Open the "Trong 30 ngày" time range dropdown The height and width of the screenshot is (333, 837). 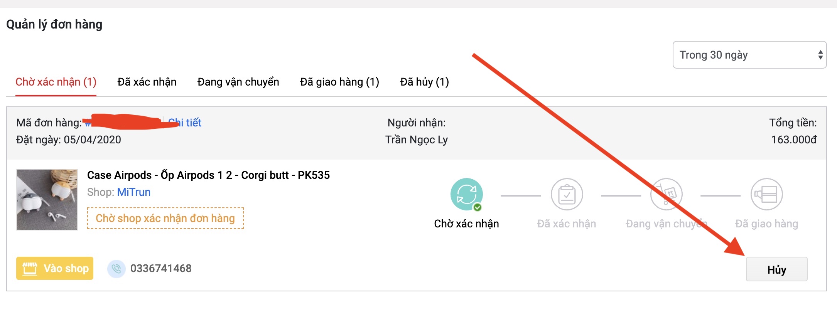(x=749, y=55)
